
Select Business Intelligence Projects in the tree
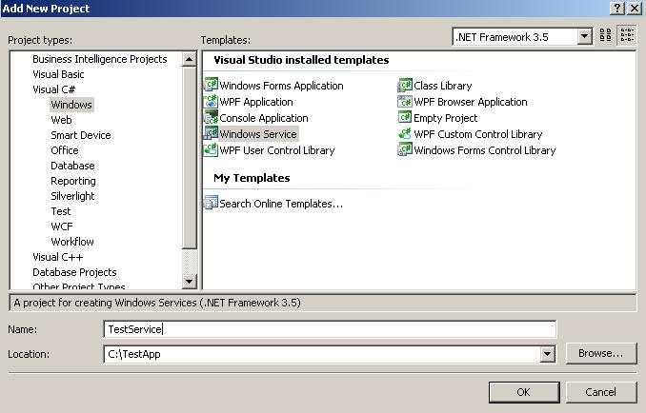click(x=100, y=59)
